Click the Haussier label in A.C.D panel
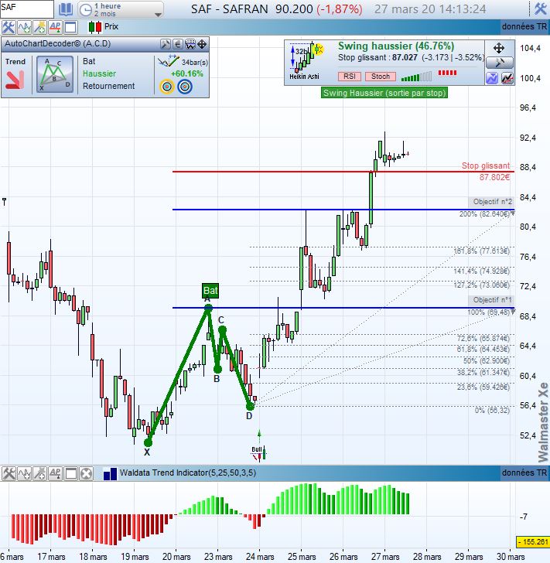Viewport: 550px width, 563px height. pyautogui.click(x=100, y=73)
